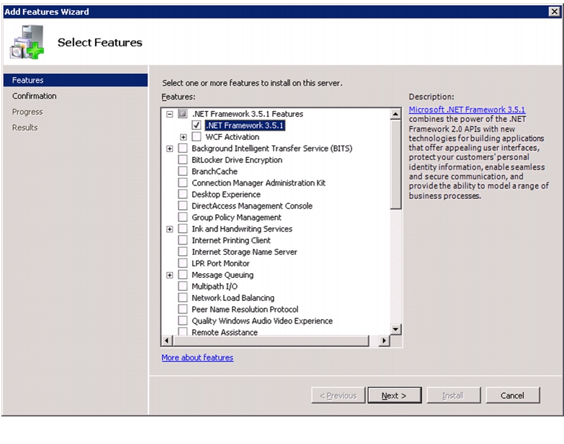
Task: Select the Group Policy Management label
Action: (236, 218)
